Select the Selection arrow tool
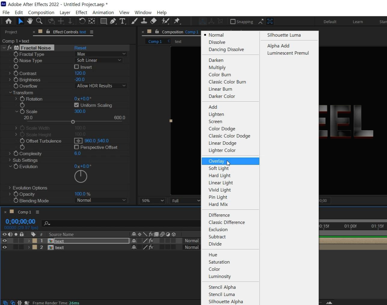The image size is (387, 305). point(20,21)
